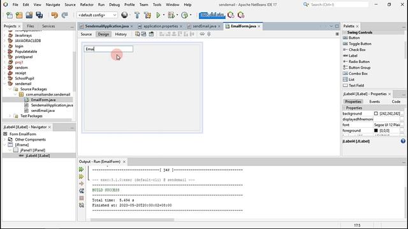Open the Code tab in Properties
The image size is (408, 229).
396,102
